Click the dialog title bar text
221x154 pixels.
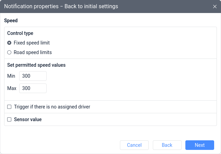61,7
